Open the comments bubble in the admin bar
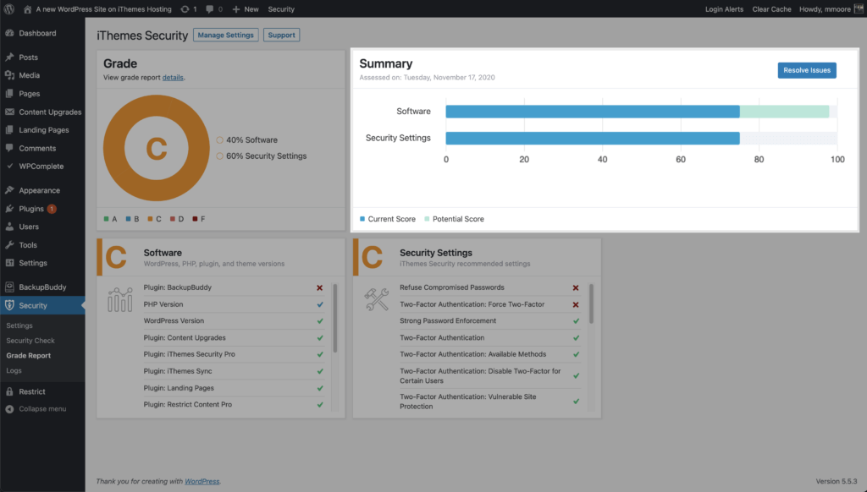 click(210, 9)
